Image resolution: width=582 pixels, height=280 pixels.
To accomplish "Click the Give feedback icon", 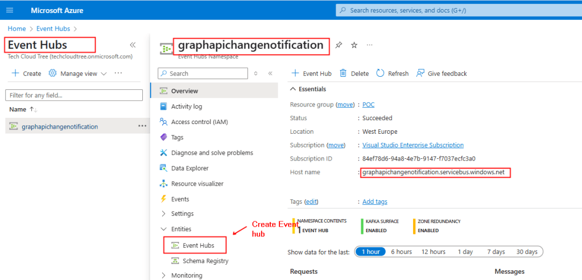I will pos(420,73).
